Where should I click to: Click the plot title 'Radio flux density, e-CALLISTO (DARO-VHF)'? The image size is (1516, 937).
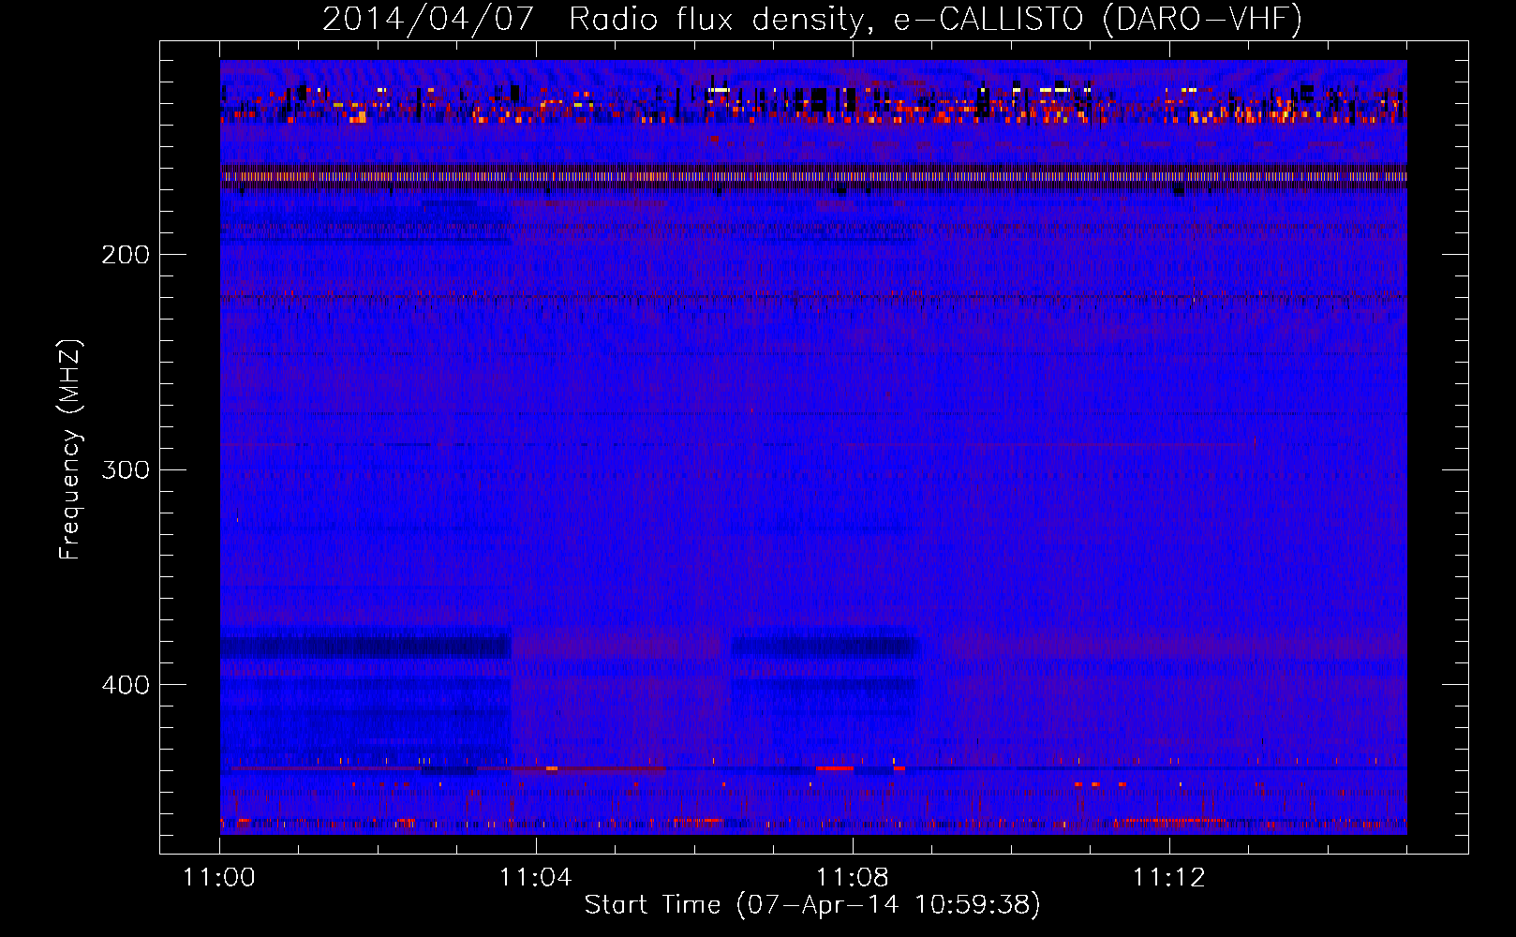[936, 19]
